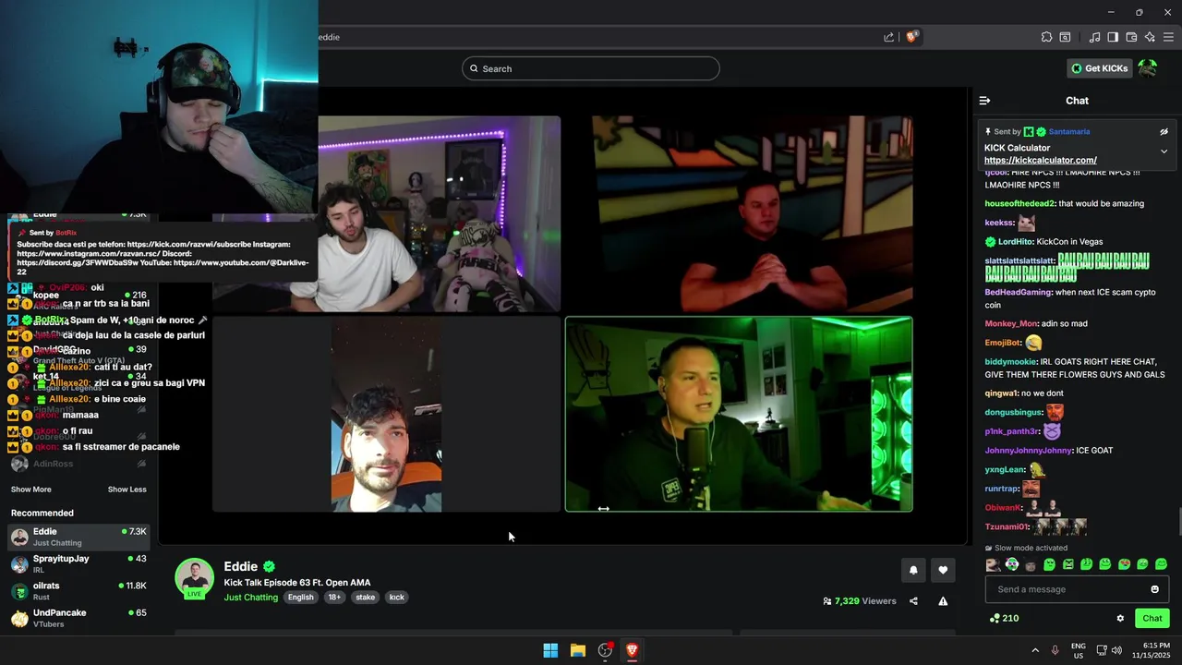
Task: Open the browser extensions puzzle icon
Action: tap(1046, 37)
